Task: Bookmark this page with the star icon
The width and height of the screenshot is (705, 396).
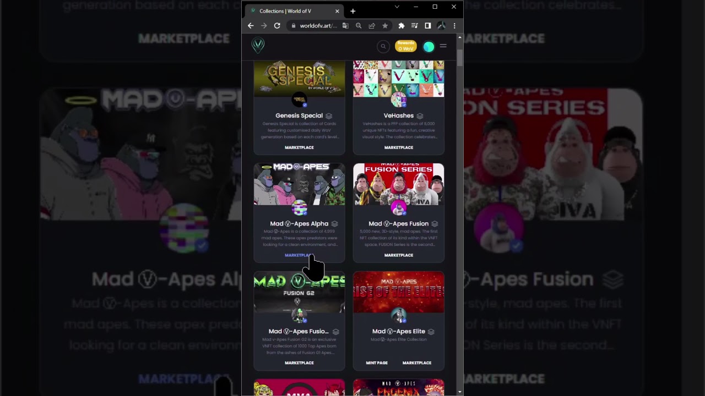Action: pyautogui.click(x=385, y=26)
